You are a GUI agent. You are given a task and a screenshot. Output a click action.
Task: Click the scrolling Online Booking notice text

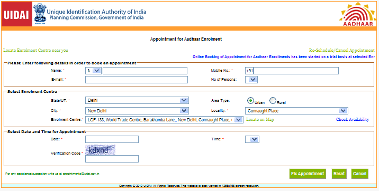(284, 57)
